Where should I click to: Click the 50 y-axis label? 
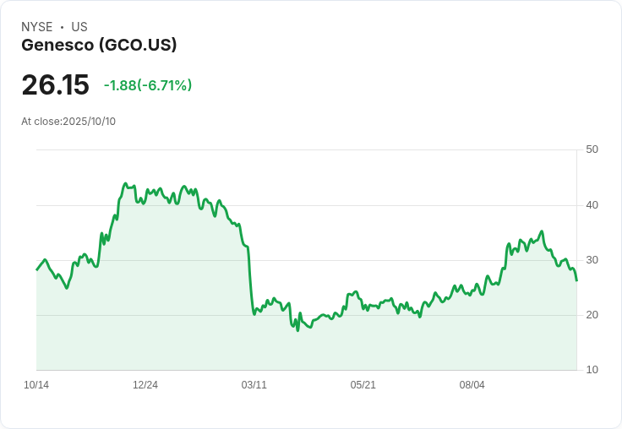[592, 149]
